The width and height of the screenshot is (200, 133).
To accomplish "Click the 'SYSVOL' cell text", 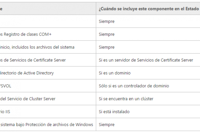I will click(x=6, y=86).
